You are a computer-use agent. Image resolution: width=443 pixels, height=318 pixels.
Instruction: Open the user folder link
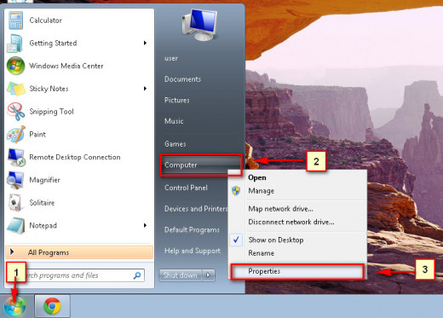171,58
